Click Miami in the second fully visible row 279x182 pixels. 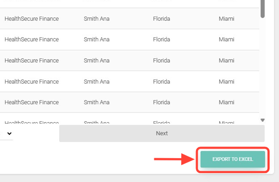click(x=226, y=39)
